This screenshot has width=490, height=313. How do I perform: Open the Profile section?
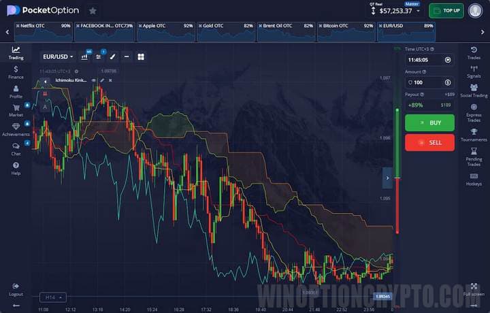point(16,92)
